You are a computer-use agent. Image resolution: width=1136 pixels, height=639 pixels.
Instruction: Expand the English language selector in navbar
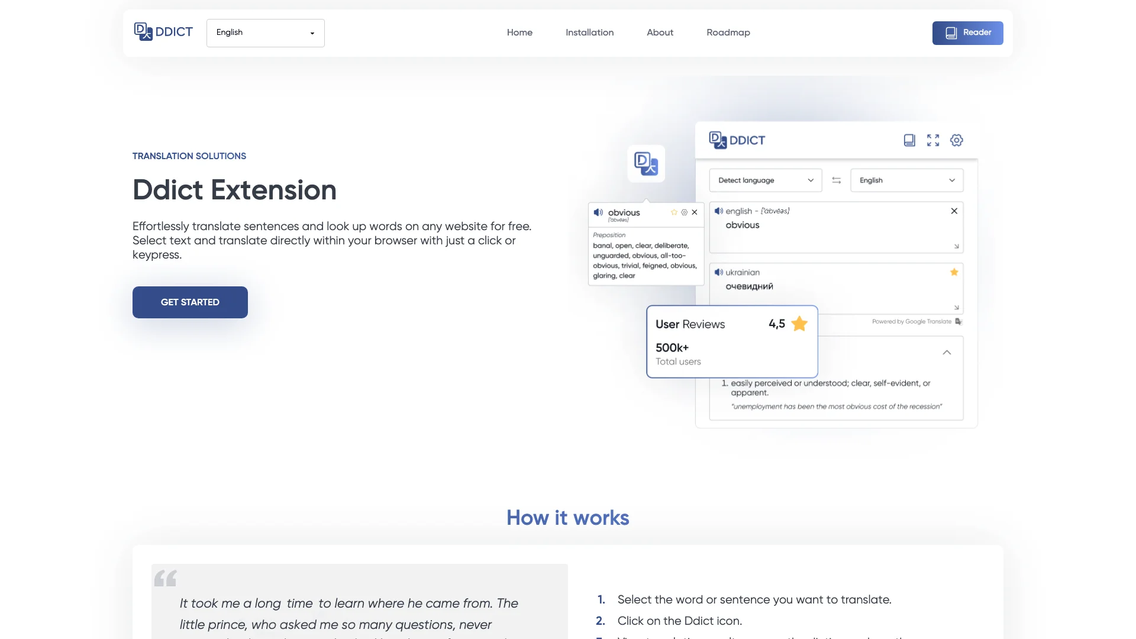[x=265, y=33]
